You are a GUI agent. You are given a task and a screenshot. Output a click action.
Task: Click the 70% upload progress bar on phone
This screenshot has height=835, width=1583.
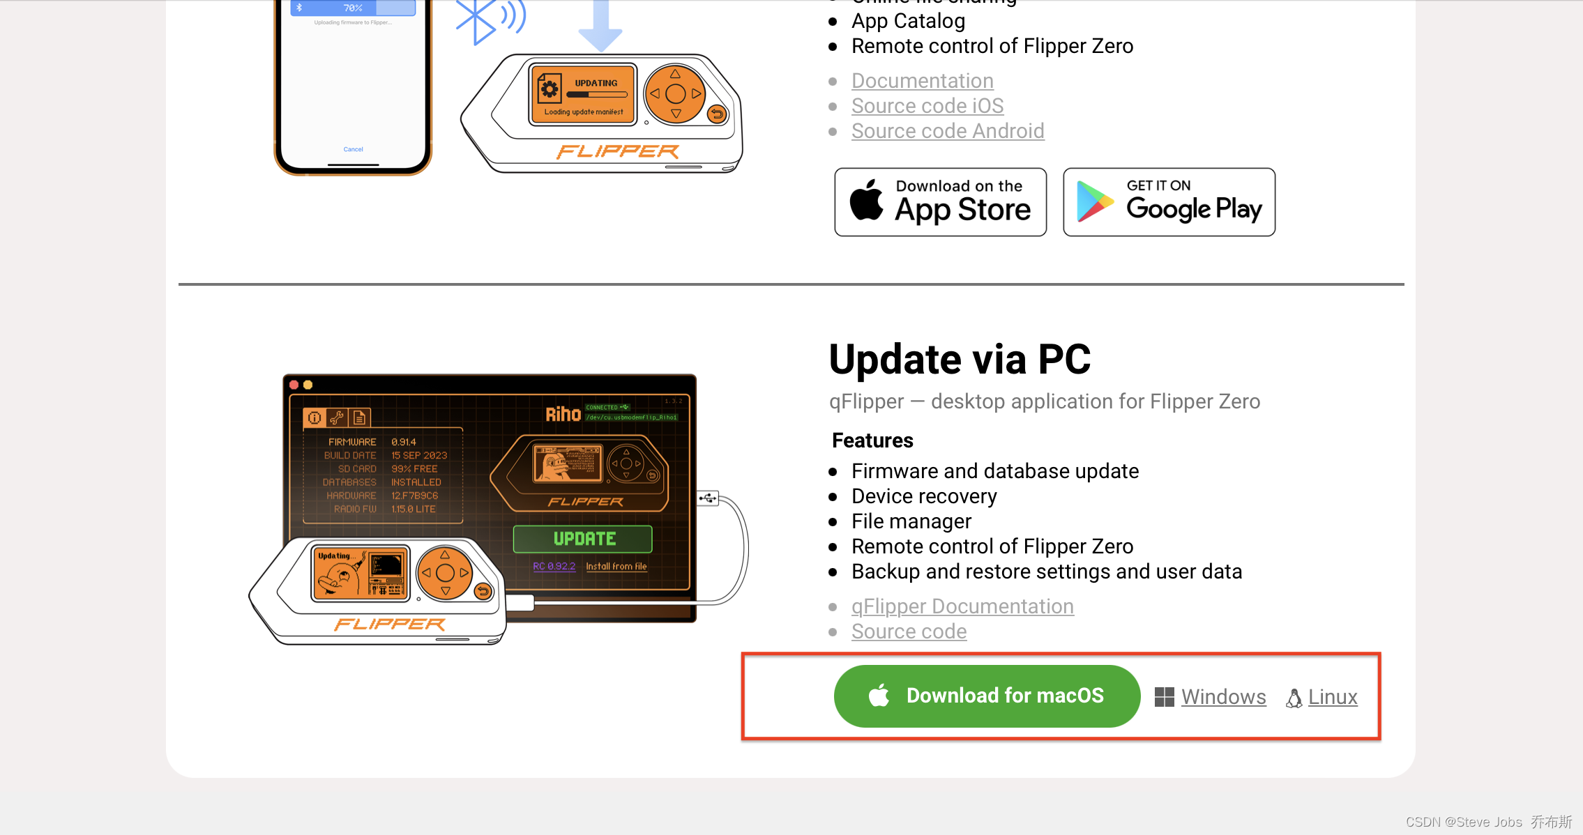pos(353,8)
